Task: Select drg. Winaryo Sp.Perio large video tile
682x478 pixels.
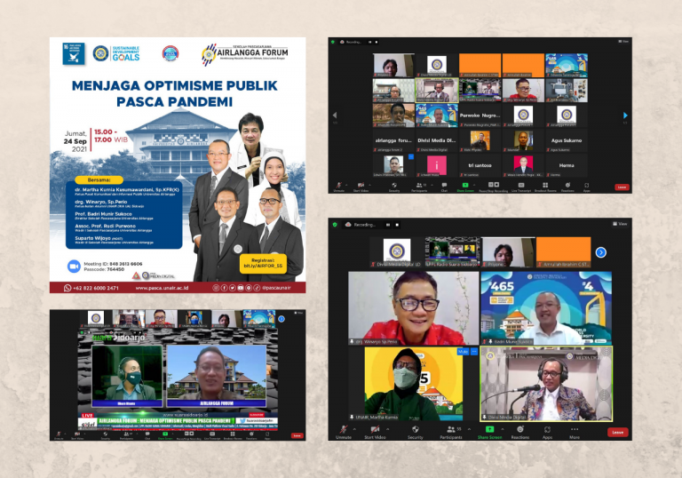Action: click(414, 308)
